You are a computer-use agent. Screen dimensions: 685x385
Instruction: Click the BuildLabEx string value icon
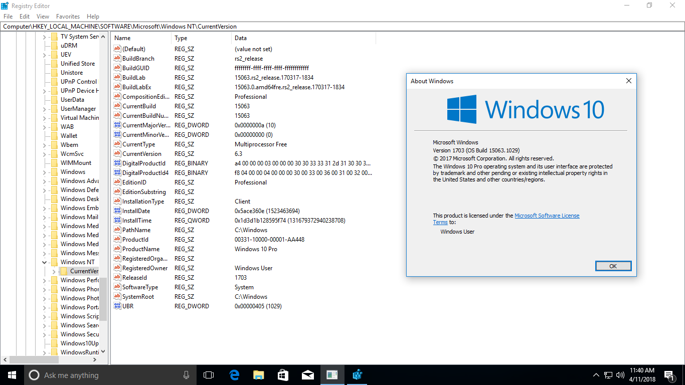click(x=117, y=87)
